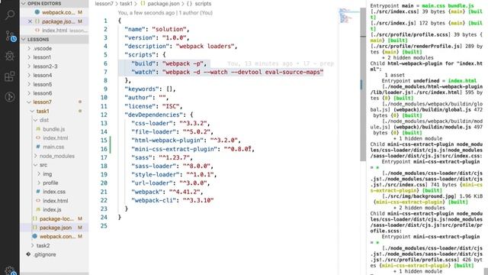
Task: Click src index.js file icon
Action: pyautogui.click(x=38, y=209)
